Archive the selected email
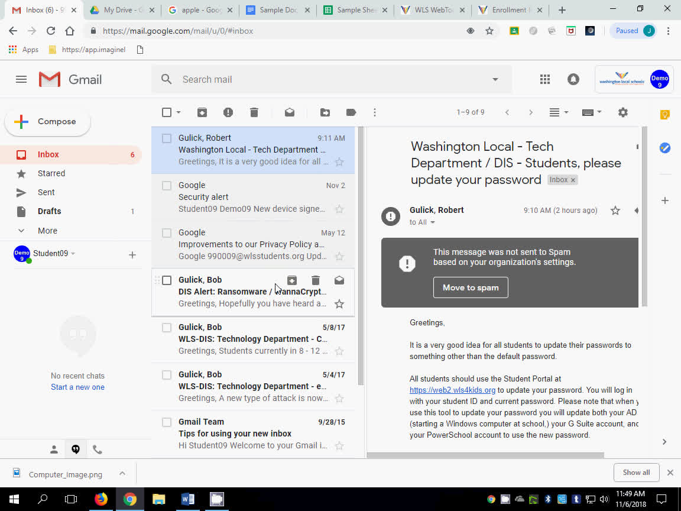Viewport: 681px width, 511px height. tap(202, 112)
